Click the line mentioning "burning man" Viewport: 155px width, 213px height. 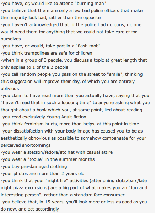coord(53,4)
